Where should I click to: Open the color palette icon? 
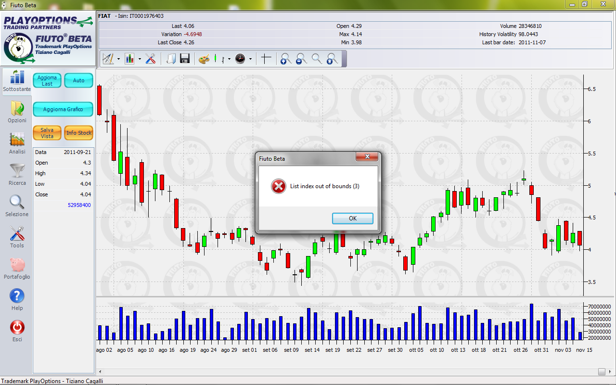[204, 59]
